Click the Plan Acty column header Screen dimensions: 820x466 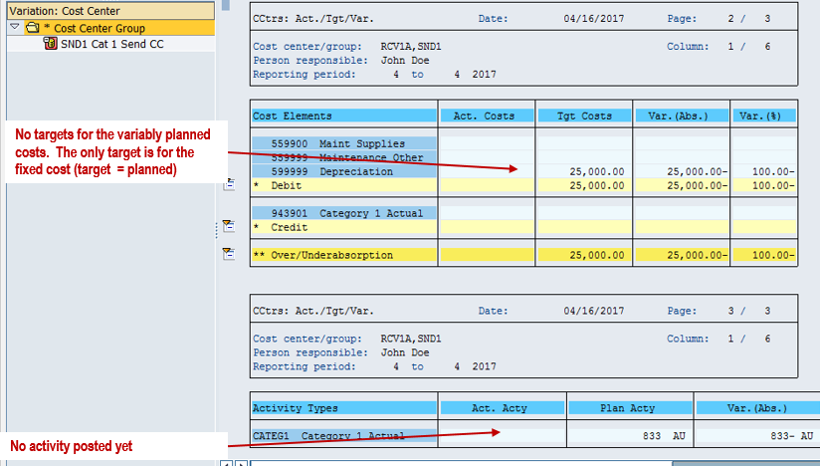(630, 407)
